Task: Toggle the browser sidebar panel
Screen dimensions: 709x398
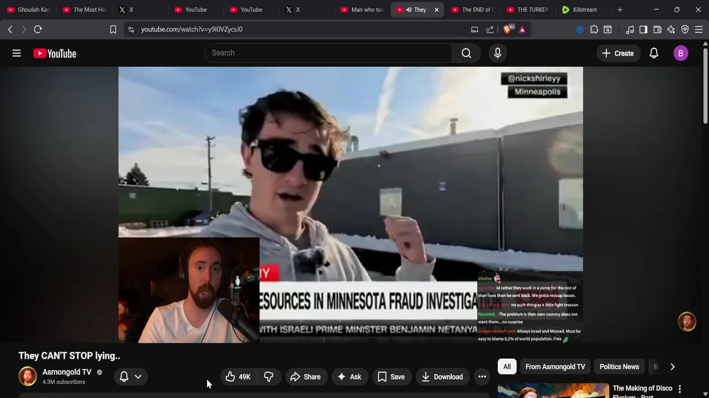Action: [x=643, y=29]
